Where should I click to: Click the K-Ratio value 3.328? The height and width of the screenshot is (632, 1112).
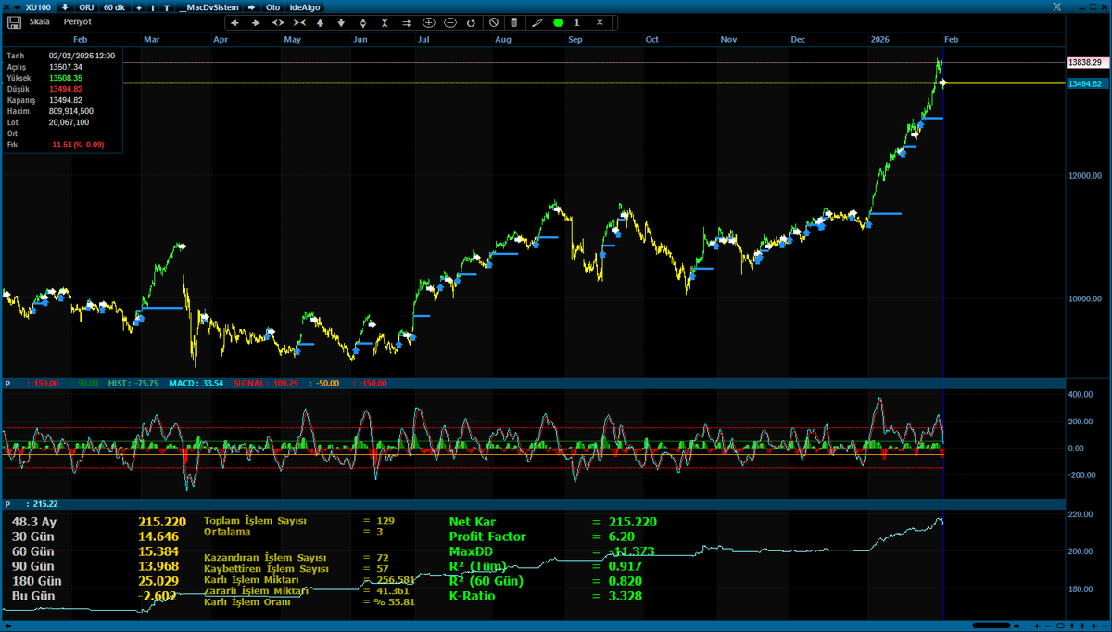pyautogui.click(x=625, y=596)
